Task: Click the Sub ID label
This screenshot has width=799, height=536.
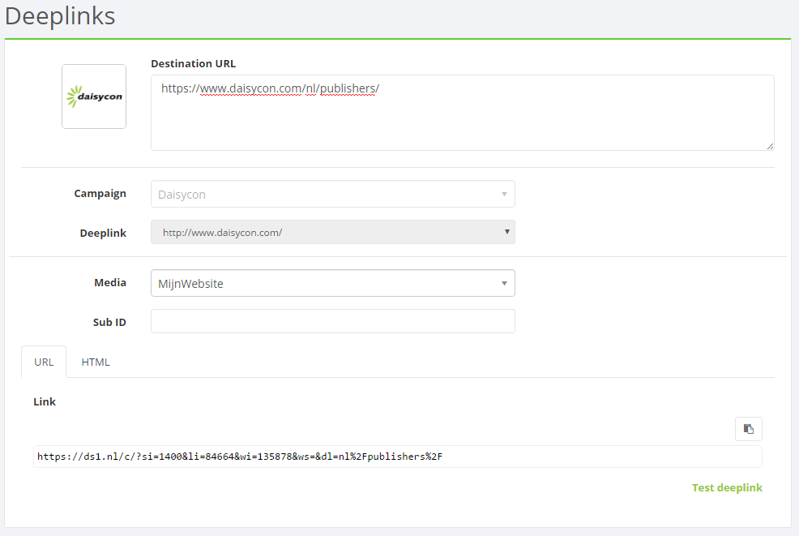Action: tap(109, 322)
